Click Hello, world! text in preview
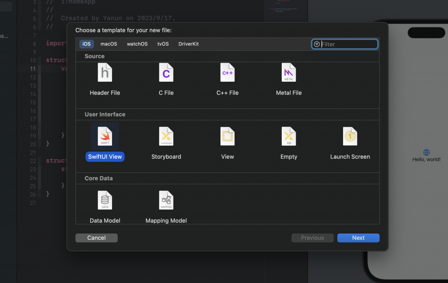Viewport: 448px width, 283px height. pyautogui.click(x=426, y=159)
